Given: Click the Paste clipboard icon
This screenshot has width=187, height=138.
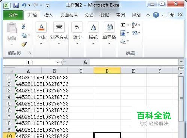Looking at the screenshot, I should point(12,28).
